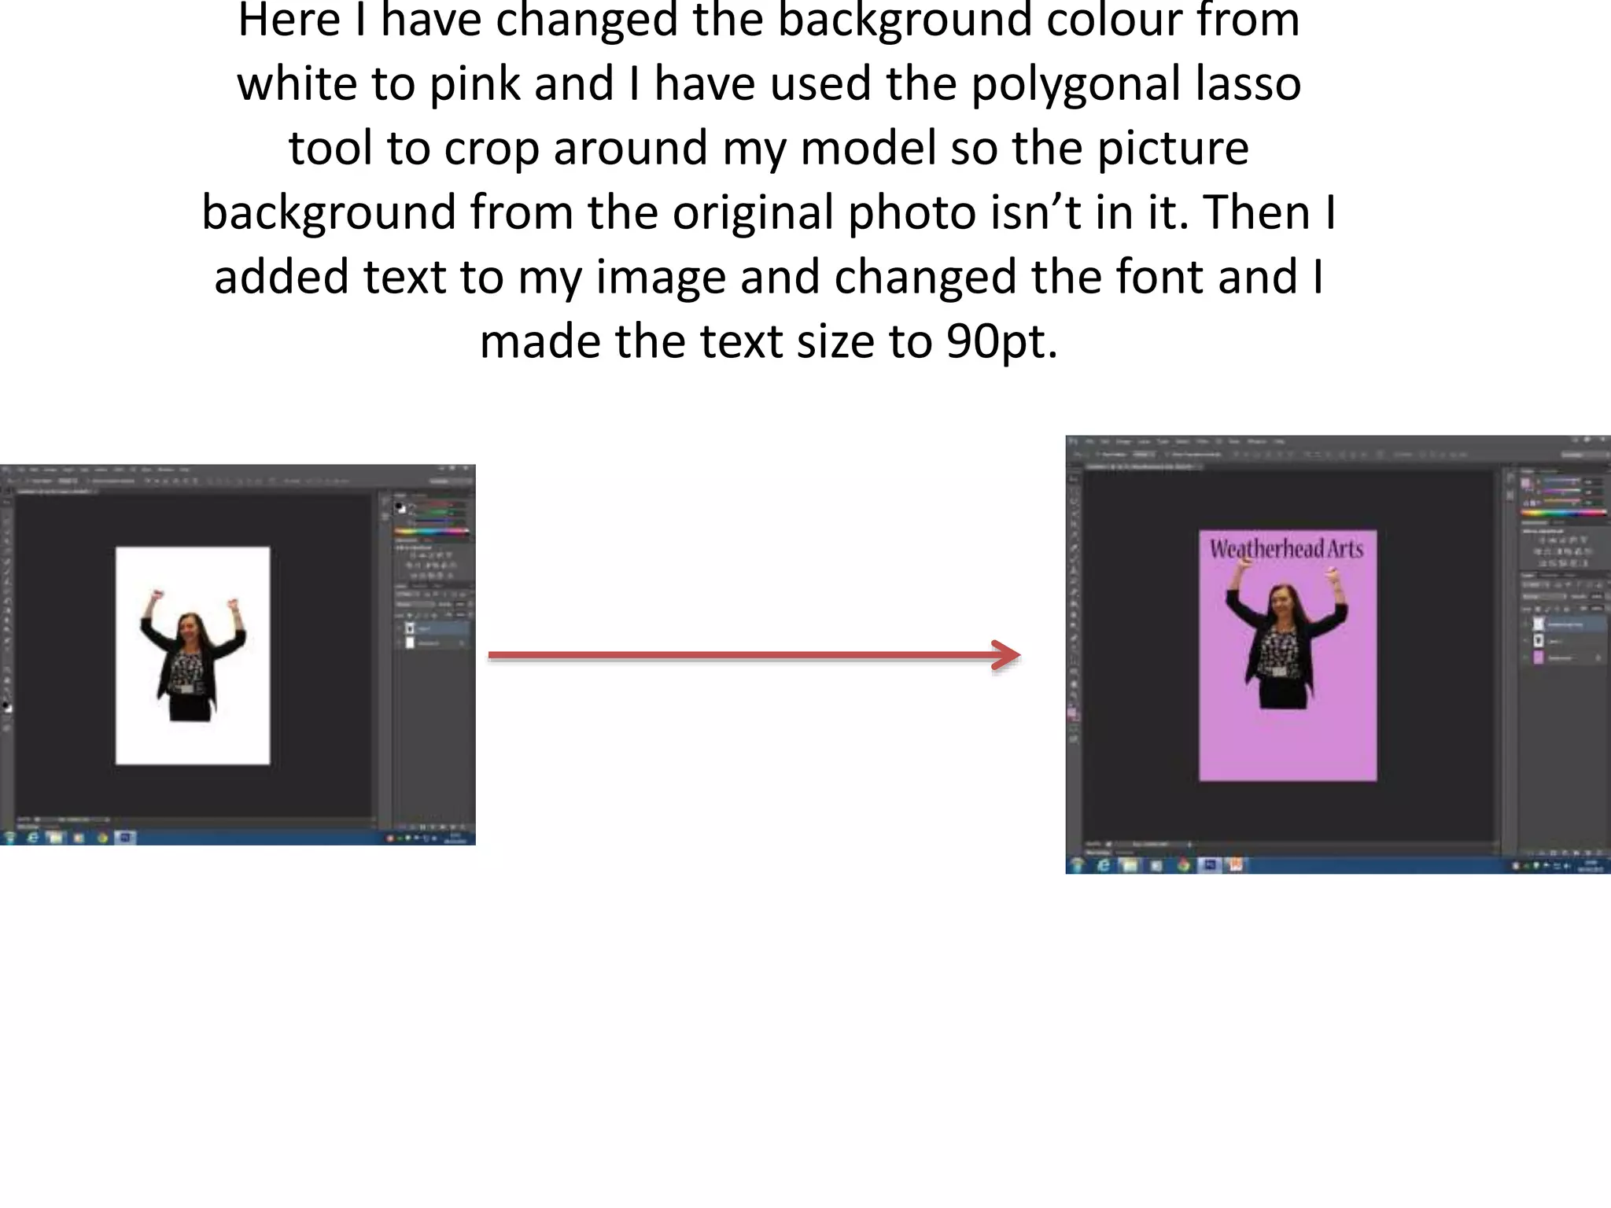Open File Explorer from the left screenshot's taskbar
1611x1208 pixels.
click(55, 838)
